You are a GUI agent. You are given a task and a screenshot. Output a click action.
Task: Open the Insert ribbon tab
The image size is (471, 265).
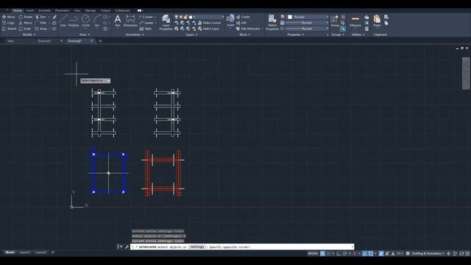(30, 10)
